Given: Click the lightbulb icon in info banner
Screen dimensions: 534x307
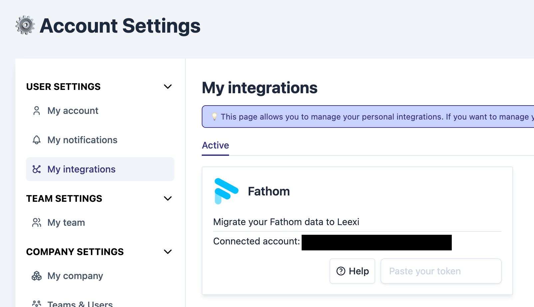Looking at the screenshot, I should coord(214,117).
